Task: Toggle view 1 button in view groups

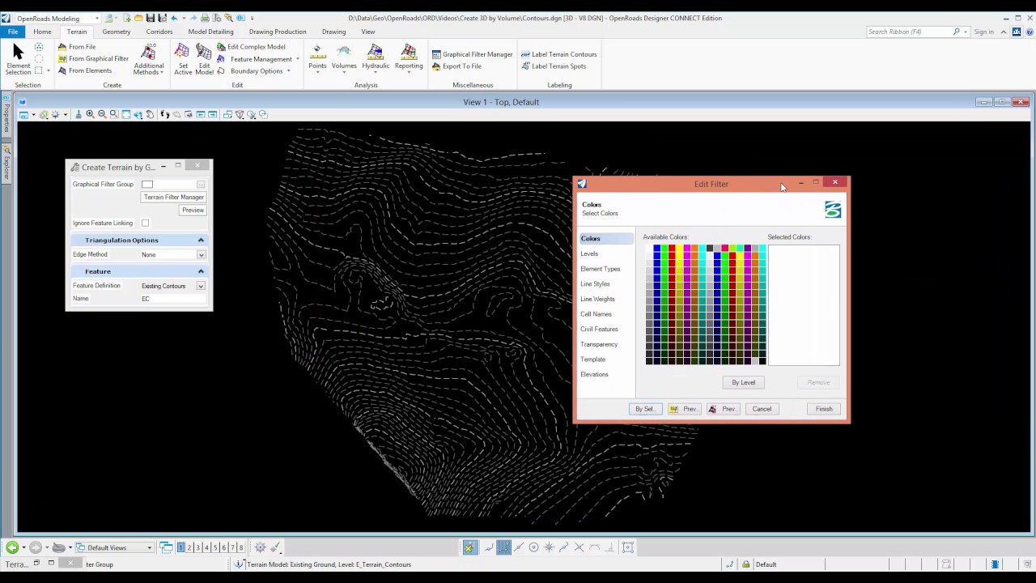Action: click(x=180, y=547)
